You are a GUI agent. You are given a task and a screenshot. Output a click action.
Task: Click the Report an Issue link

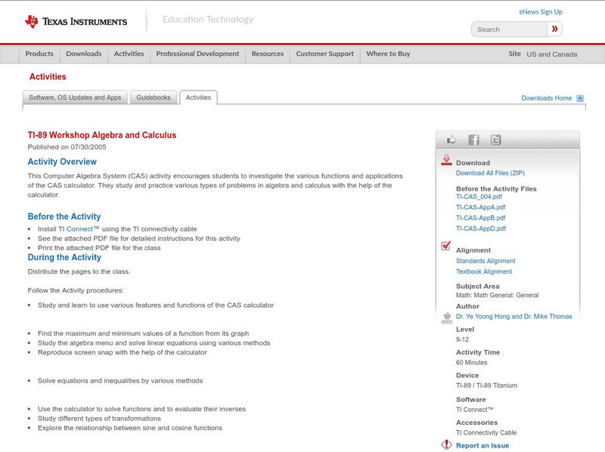click(x=482, y=445)
